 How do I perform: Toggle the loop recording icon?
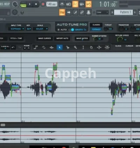89,4
